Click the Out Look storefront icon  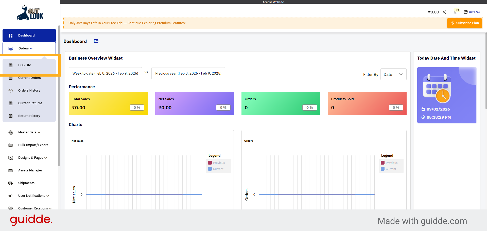pos(466,12)
